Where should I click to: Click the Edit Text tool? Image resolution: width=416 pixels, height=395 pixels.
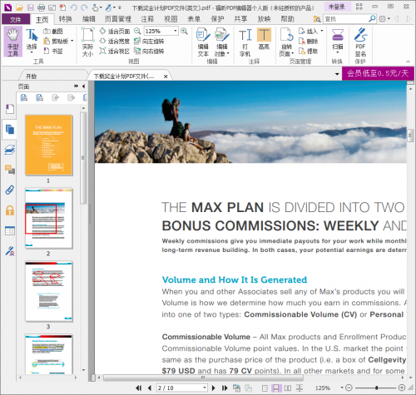tap(203, 42)
